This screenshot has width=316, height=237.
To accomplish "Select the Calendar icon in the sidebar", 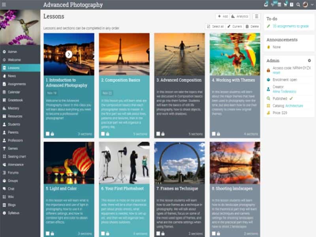I will point(16,92).
